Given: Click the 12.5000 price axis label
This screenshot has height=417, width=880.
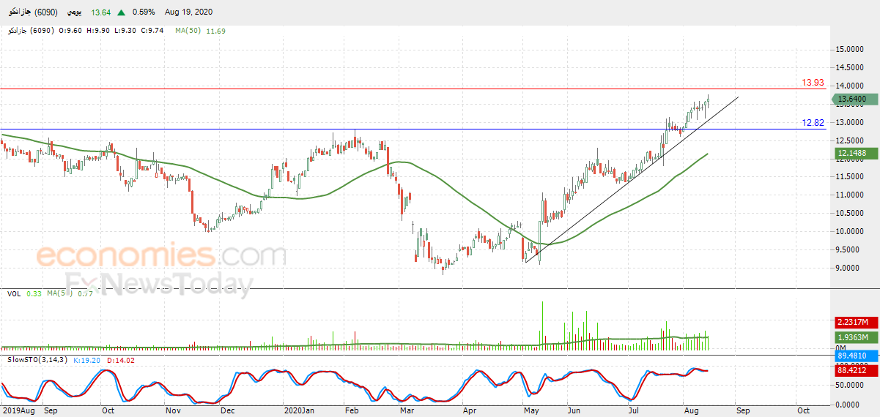Looking at the screenshot, I should (850, 140).
